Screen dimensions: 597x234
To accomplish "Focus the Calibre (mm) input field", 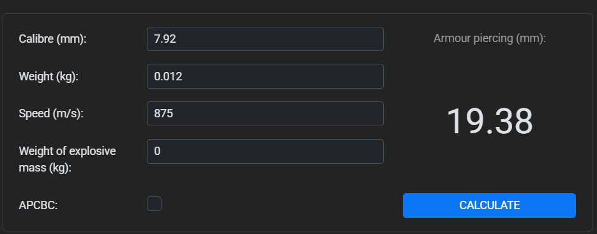I will [265, 39].
